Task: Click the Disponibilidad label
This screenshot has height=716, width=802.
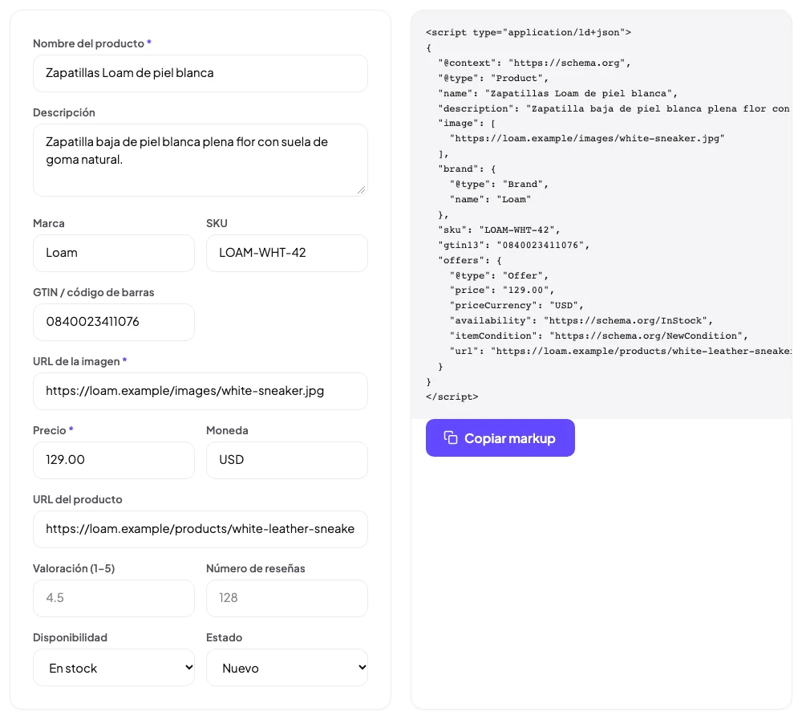Action: pyautogui.click(x=70, y=637)
